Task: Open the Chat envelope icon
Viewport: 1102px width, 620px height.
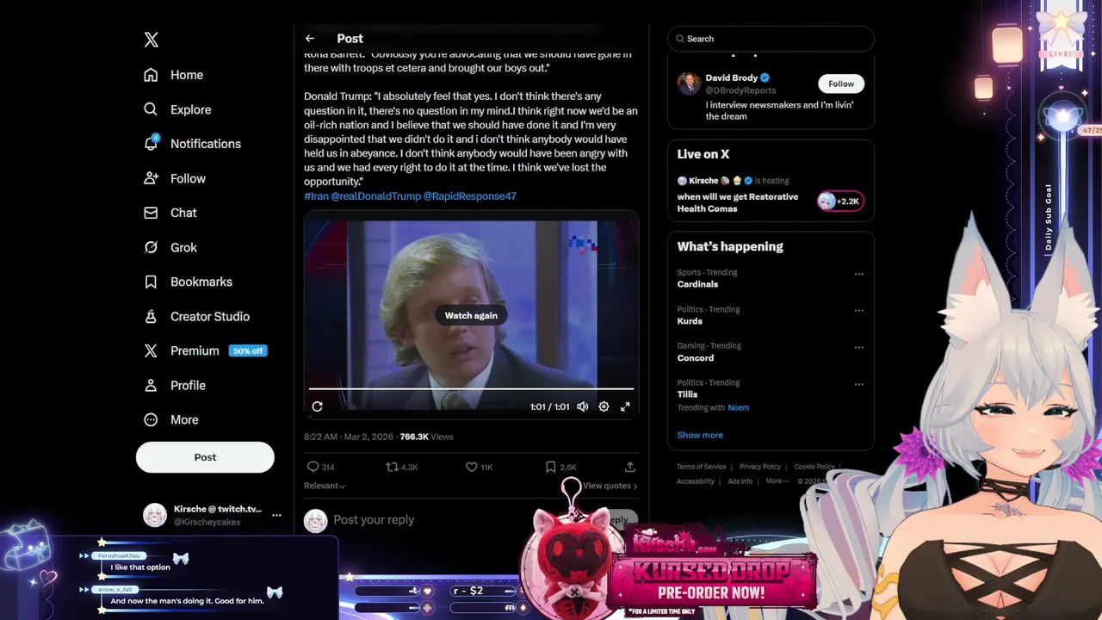Action: click(x=151, y=213)
